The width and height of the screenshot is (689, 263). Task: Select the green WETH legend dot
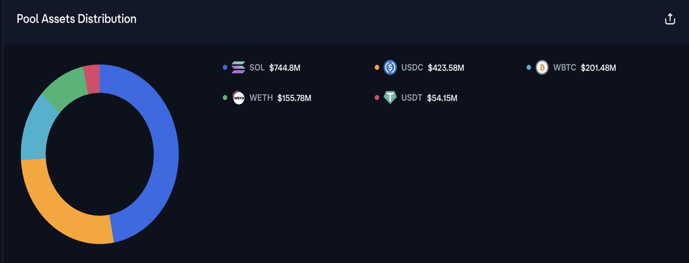click(x=225, y=98)
